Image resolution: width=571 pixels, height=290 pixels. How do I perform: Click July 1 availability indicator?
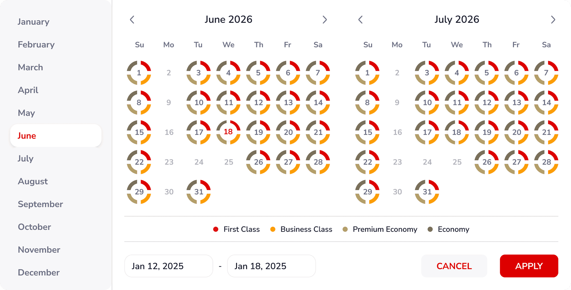[367, 73]
